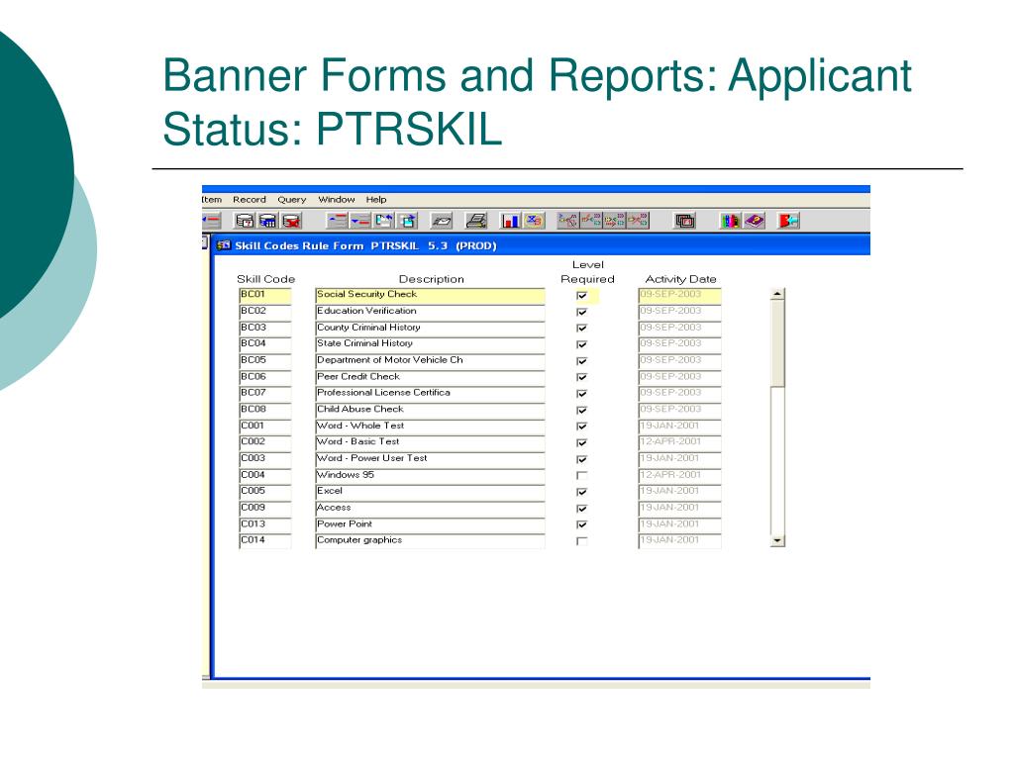The image size is (1014, 760).
Task: Click the Print icon in toolbar
Action: (x=476, y=221)
